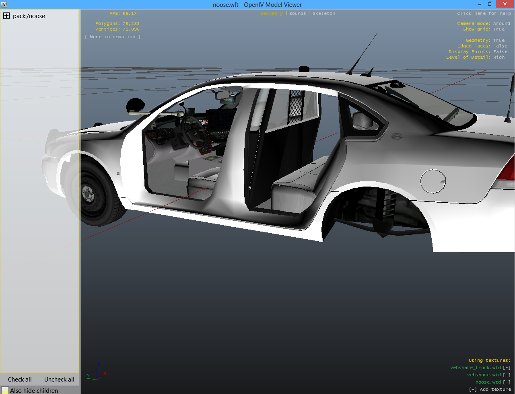Toggle the Also hide children checkbox
The image size is (515, 394).
[x=5, y=391]
